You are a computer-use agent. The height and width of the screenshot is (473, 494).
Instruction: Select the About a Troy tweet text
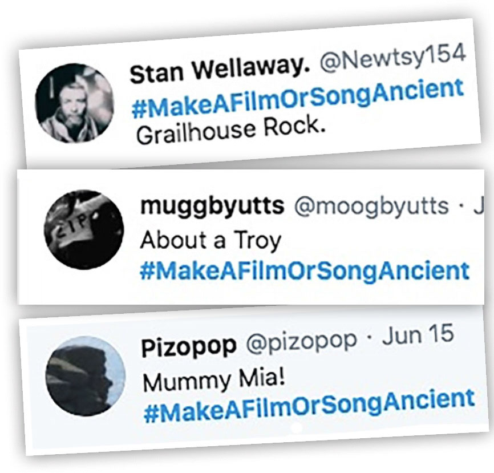point(210,241)
